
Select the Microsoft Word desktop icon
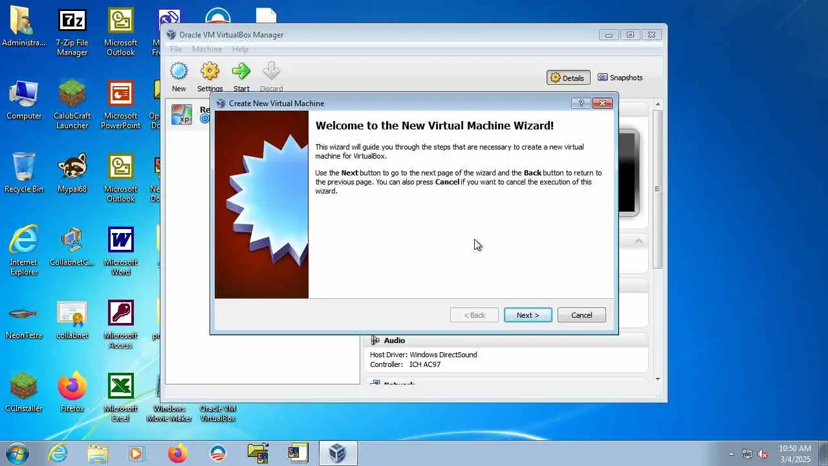(x=120, y=251)
